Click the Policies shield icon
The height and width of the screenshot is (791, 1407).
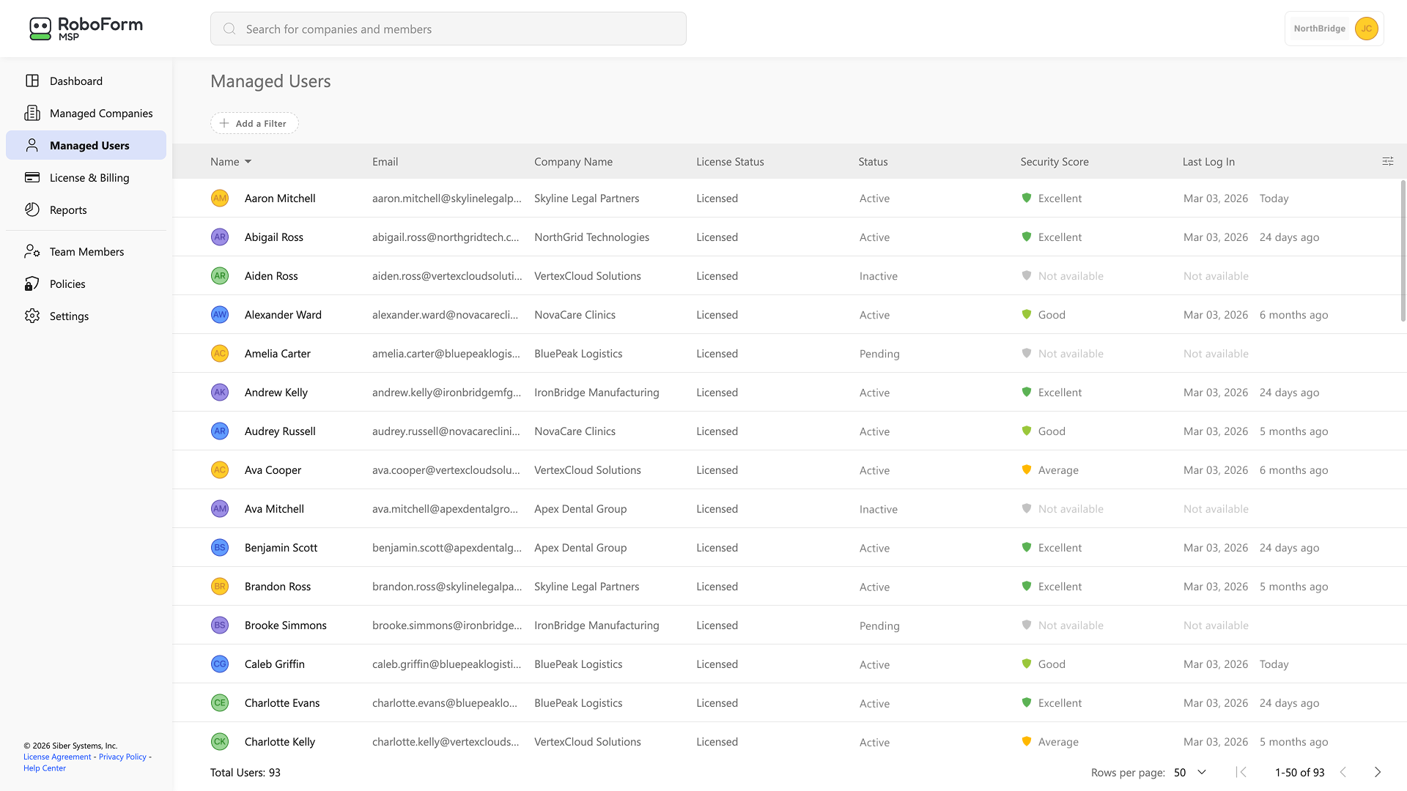point(32,283)
